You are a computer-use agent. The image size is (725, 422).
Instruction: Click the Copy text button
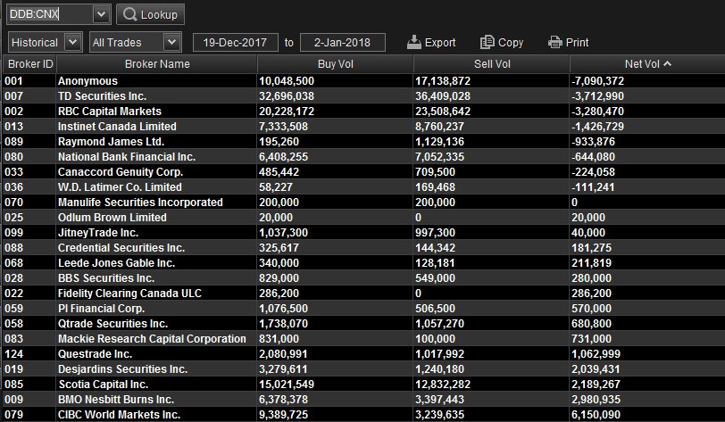point(511,43)
